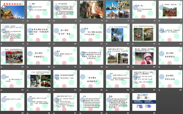Click the animation star icon below slide 25
Viewport: 183px width, 114px height.
80,90
